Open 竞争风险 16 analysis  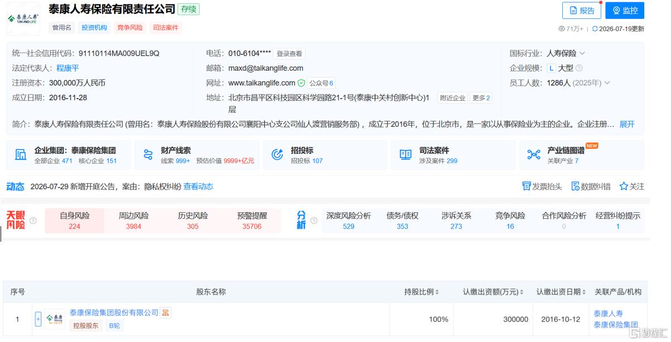pos(510,221)
